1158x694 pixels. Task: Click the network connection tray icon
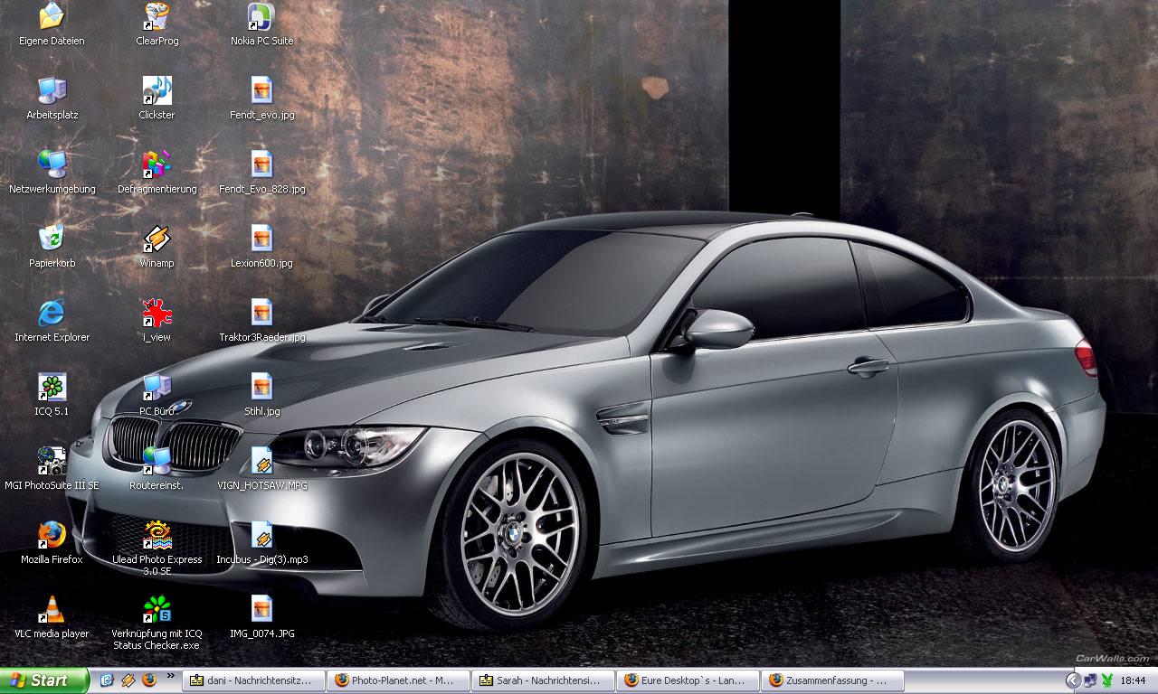coord(1091,680)
